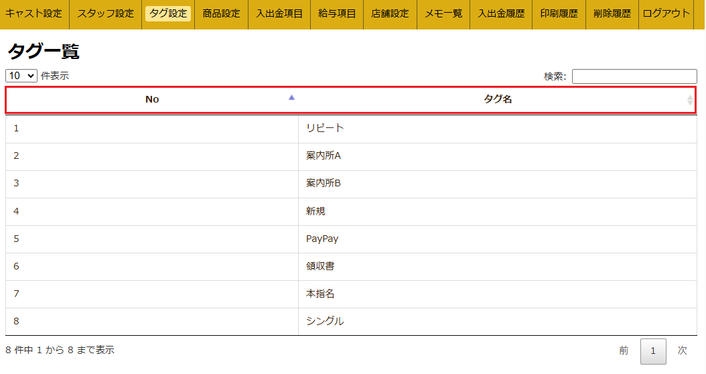Select page 1 in pagination
Viewport: 706px width, 374px height.
click(x=653, y=351)
